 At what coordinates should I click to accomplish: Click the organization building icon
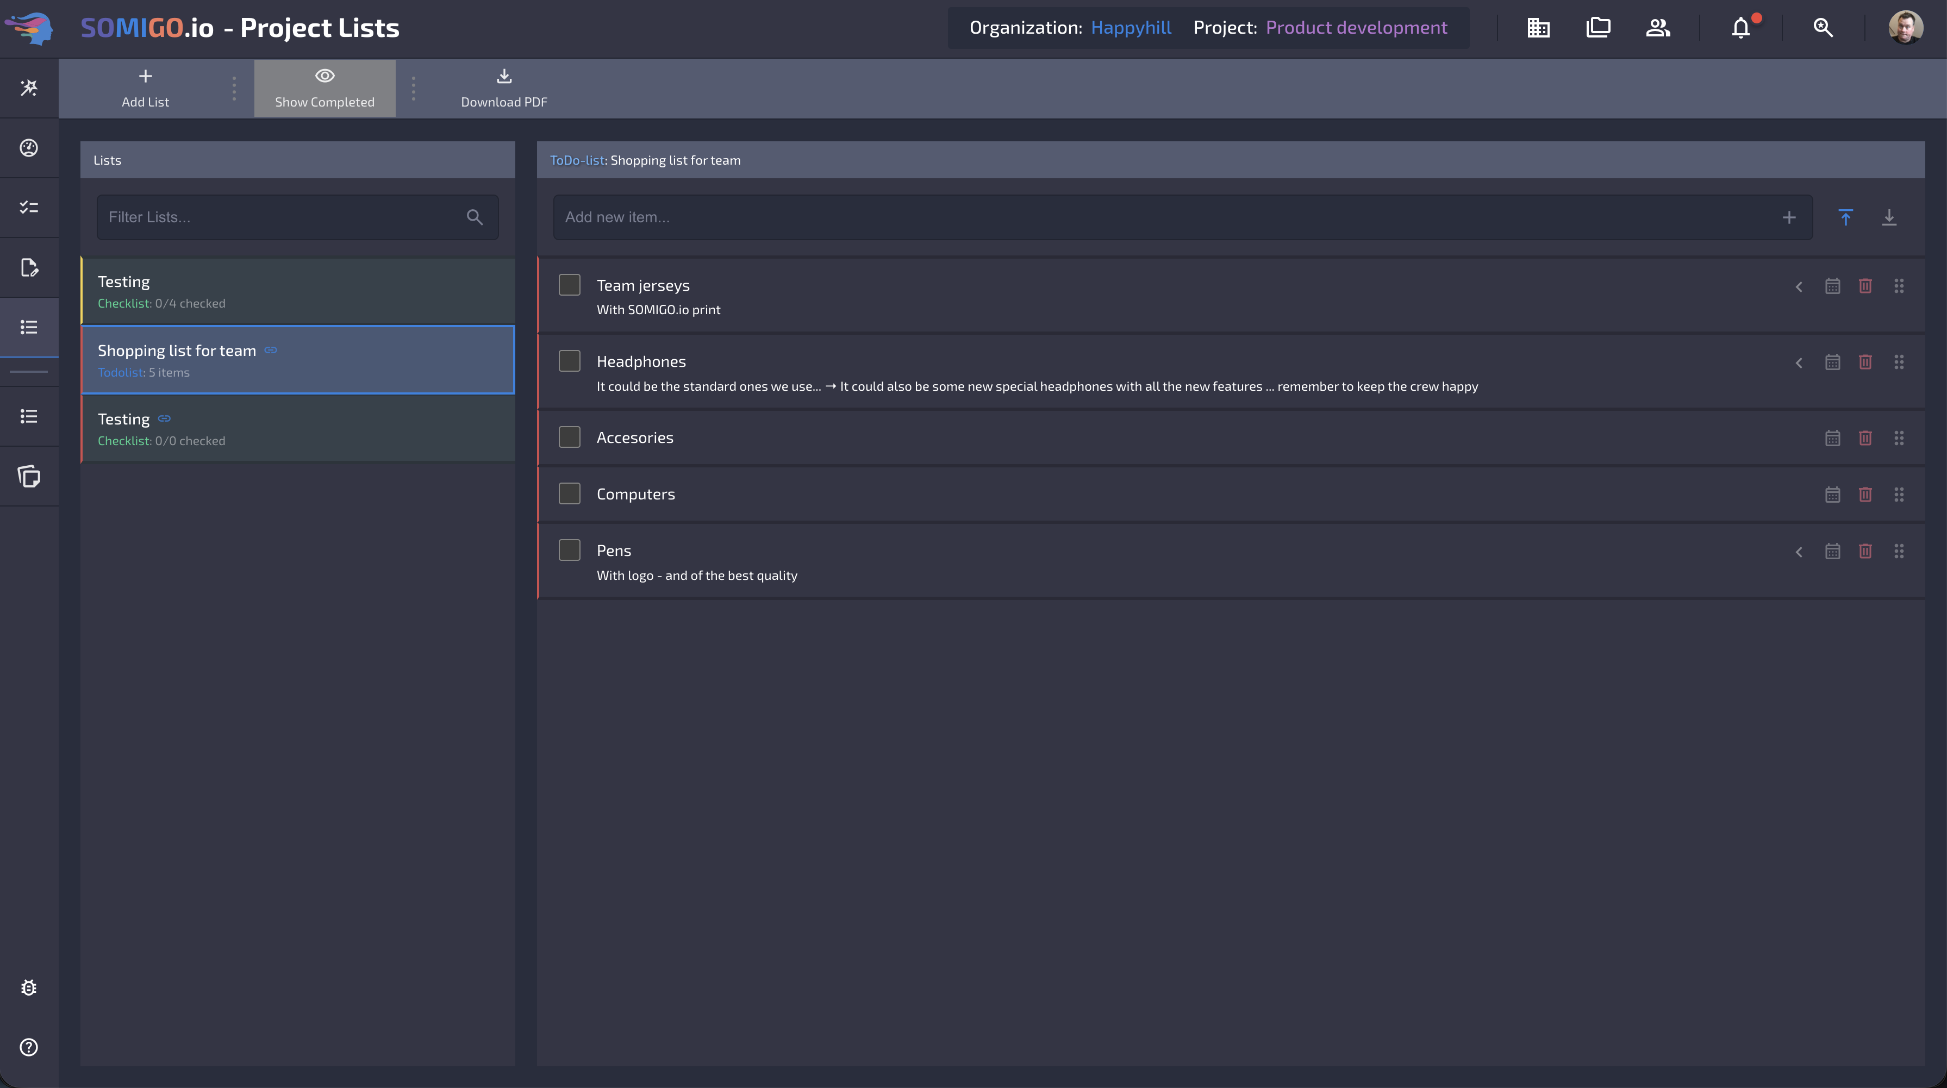pos(1538,29)
